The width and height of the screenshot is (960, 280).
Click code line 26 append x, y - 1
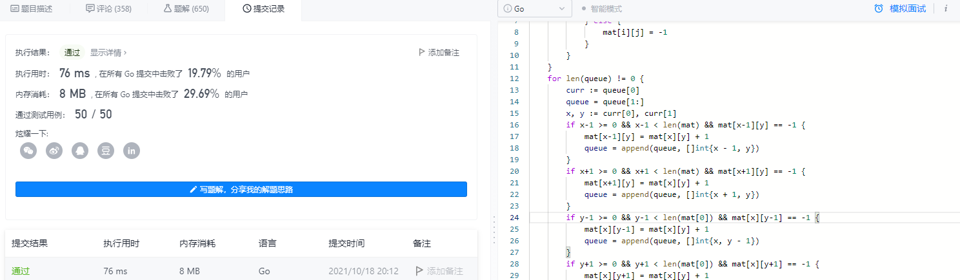(672, 241)
